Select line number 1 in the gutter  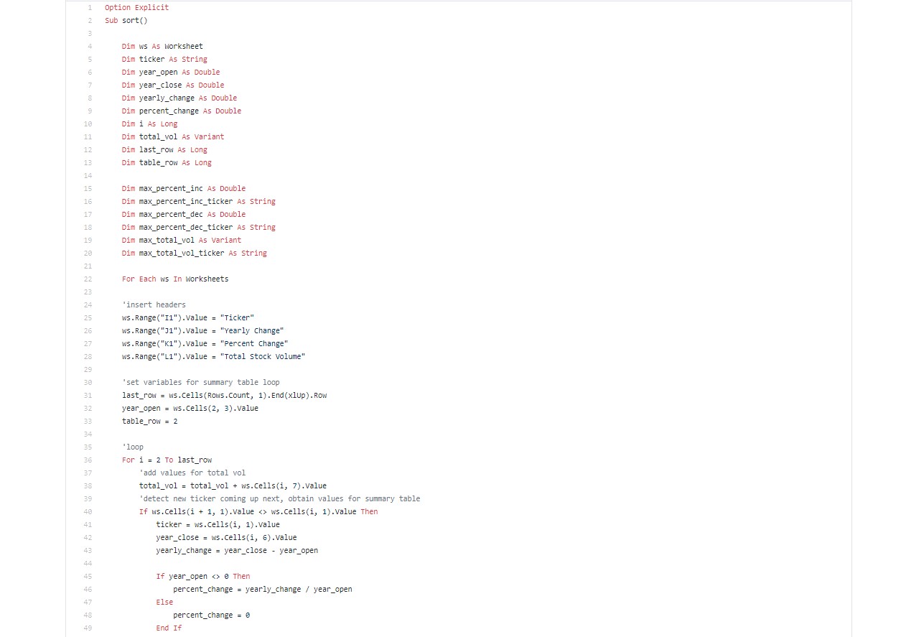[x=89, y=7]
